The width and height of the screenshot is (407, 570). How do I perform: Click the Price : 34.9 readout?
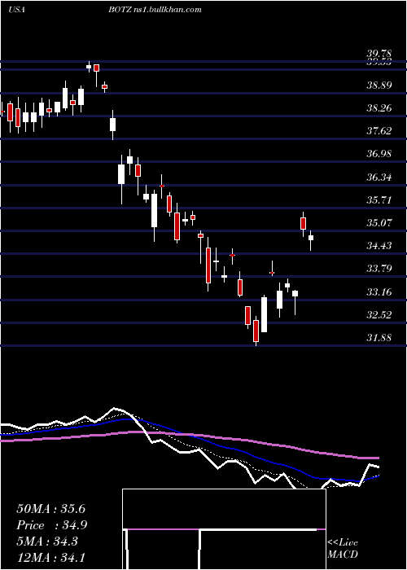[x=52, y=525]
